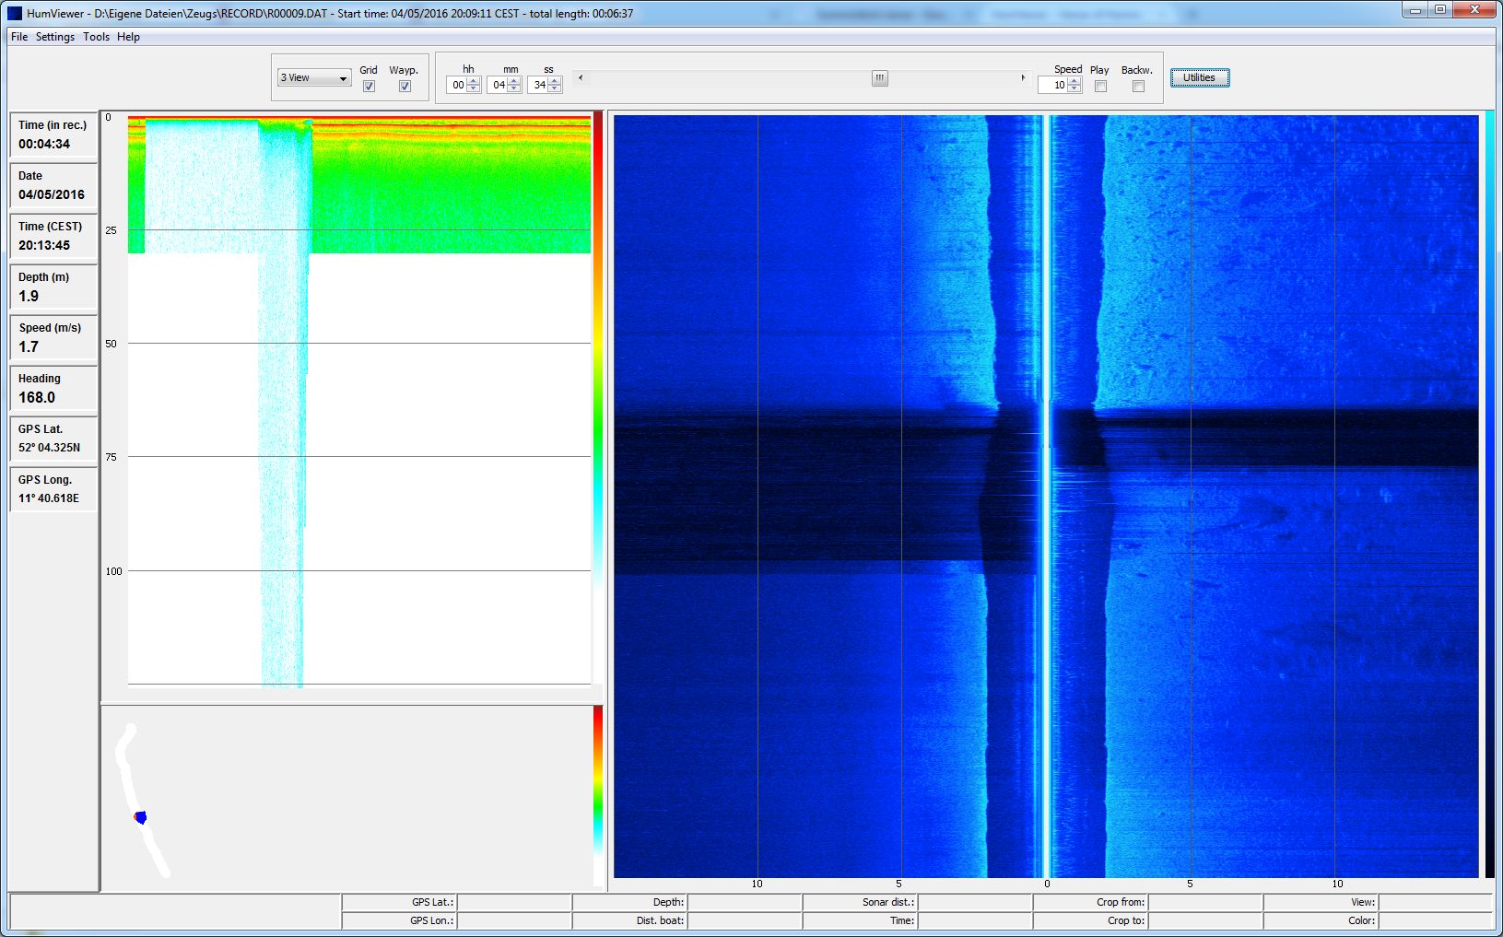Open the Tools menu

click(96, 37)
